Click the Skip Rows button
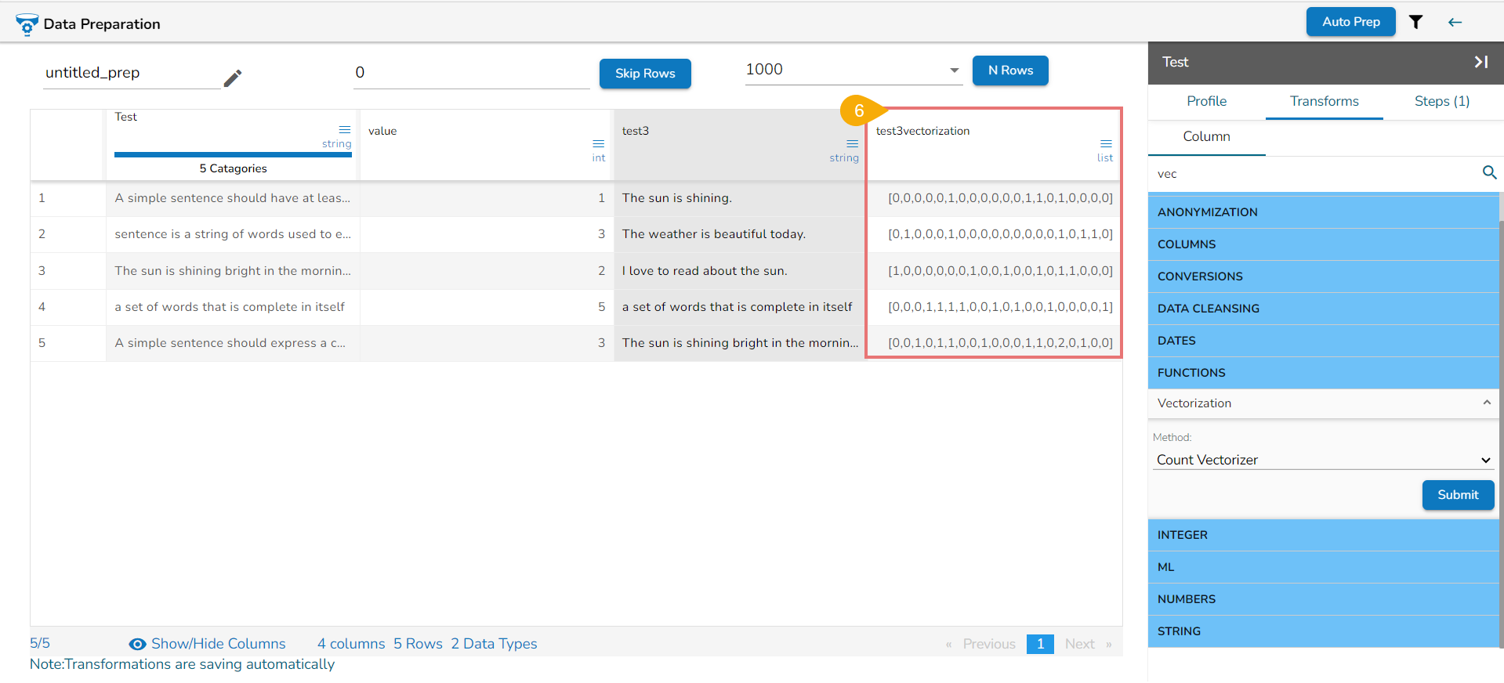The width and height of the screenshot is (1504, 683). [645, 74]
